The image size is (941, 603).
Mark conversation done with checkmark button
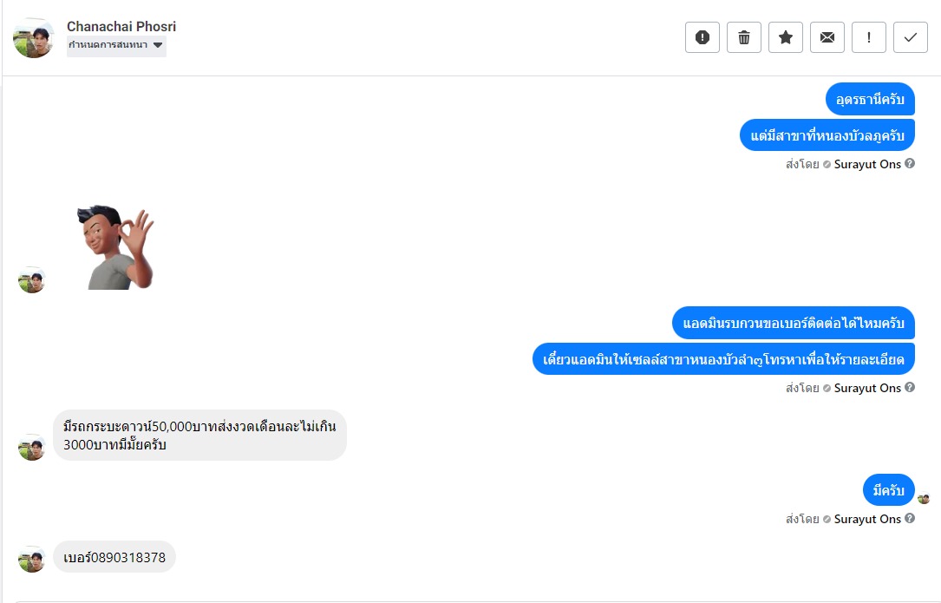911,37
